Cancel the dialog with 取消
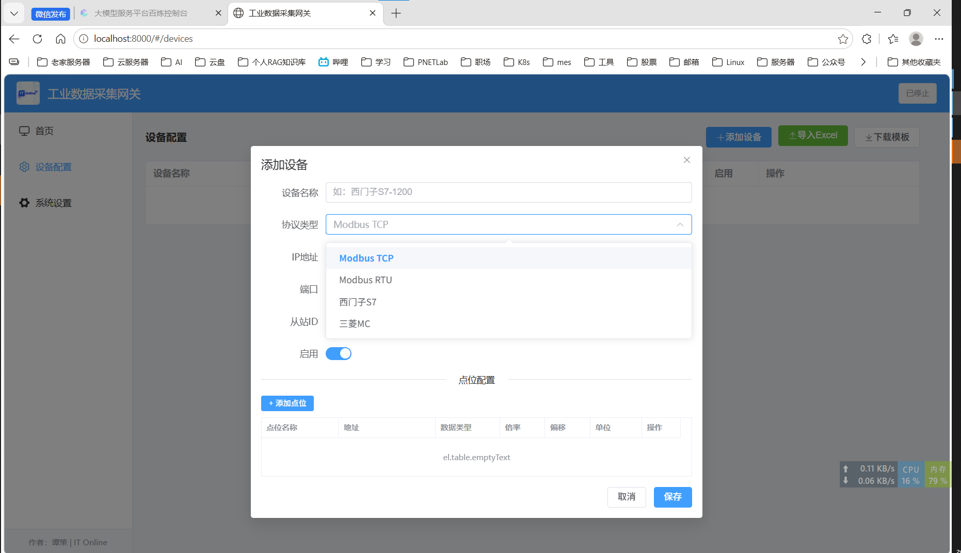The height and width of the screenshot is (553, 961). (627, 497)
